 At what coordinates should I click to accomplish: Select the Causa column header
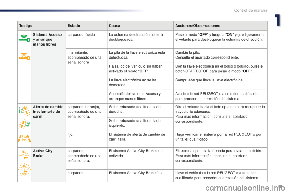pos(114,26)
